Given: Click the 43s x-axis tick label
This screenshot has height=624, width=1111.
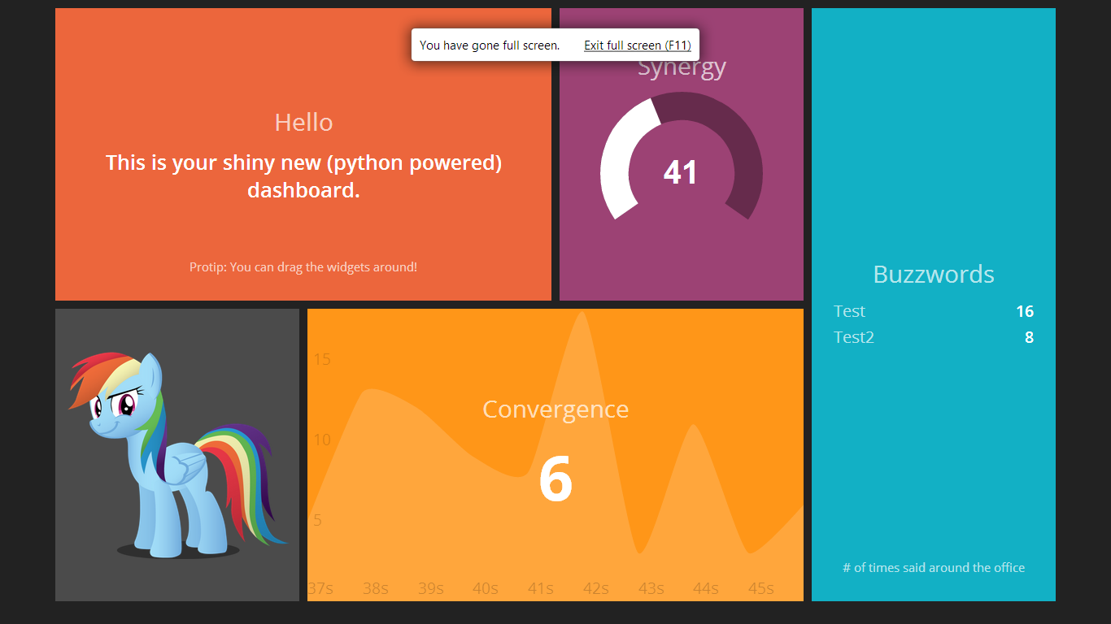Looking at the screenshot, I should (651, 588).
